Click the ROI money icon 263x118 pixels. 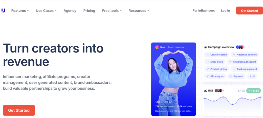tap(205, 91)
